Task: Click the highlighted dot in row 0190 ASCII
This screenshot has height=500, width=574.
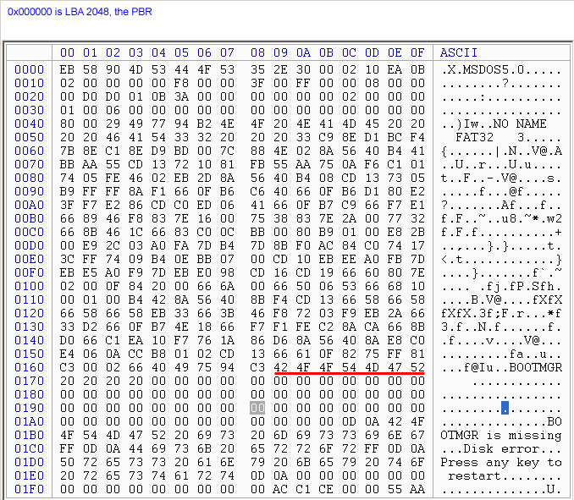Action: tap(505, 408)
